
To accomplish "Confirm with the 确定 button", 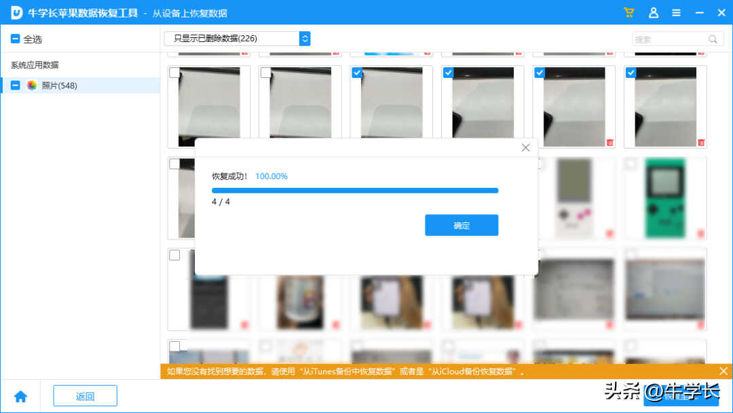I will [462, 225].
